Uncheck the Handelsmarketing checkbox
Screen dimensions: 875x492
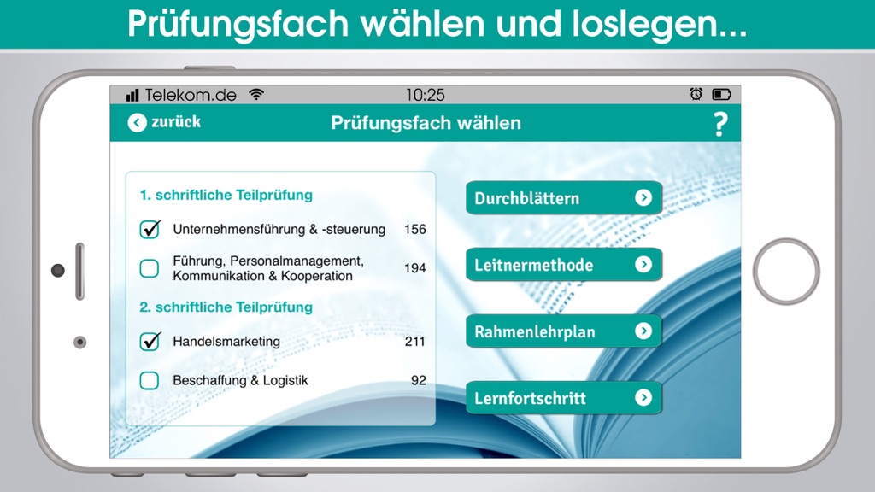(x=150, y=341)
